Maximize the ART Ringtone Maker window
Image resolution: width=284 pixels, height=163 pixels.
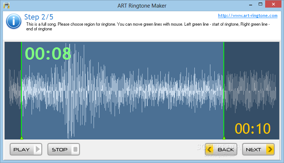(260, 4)
